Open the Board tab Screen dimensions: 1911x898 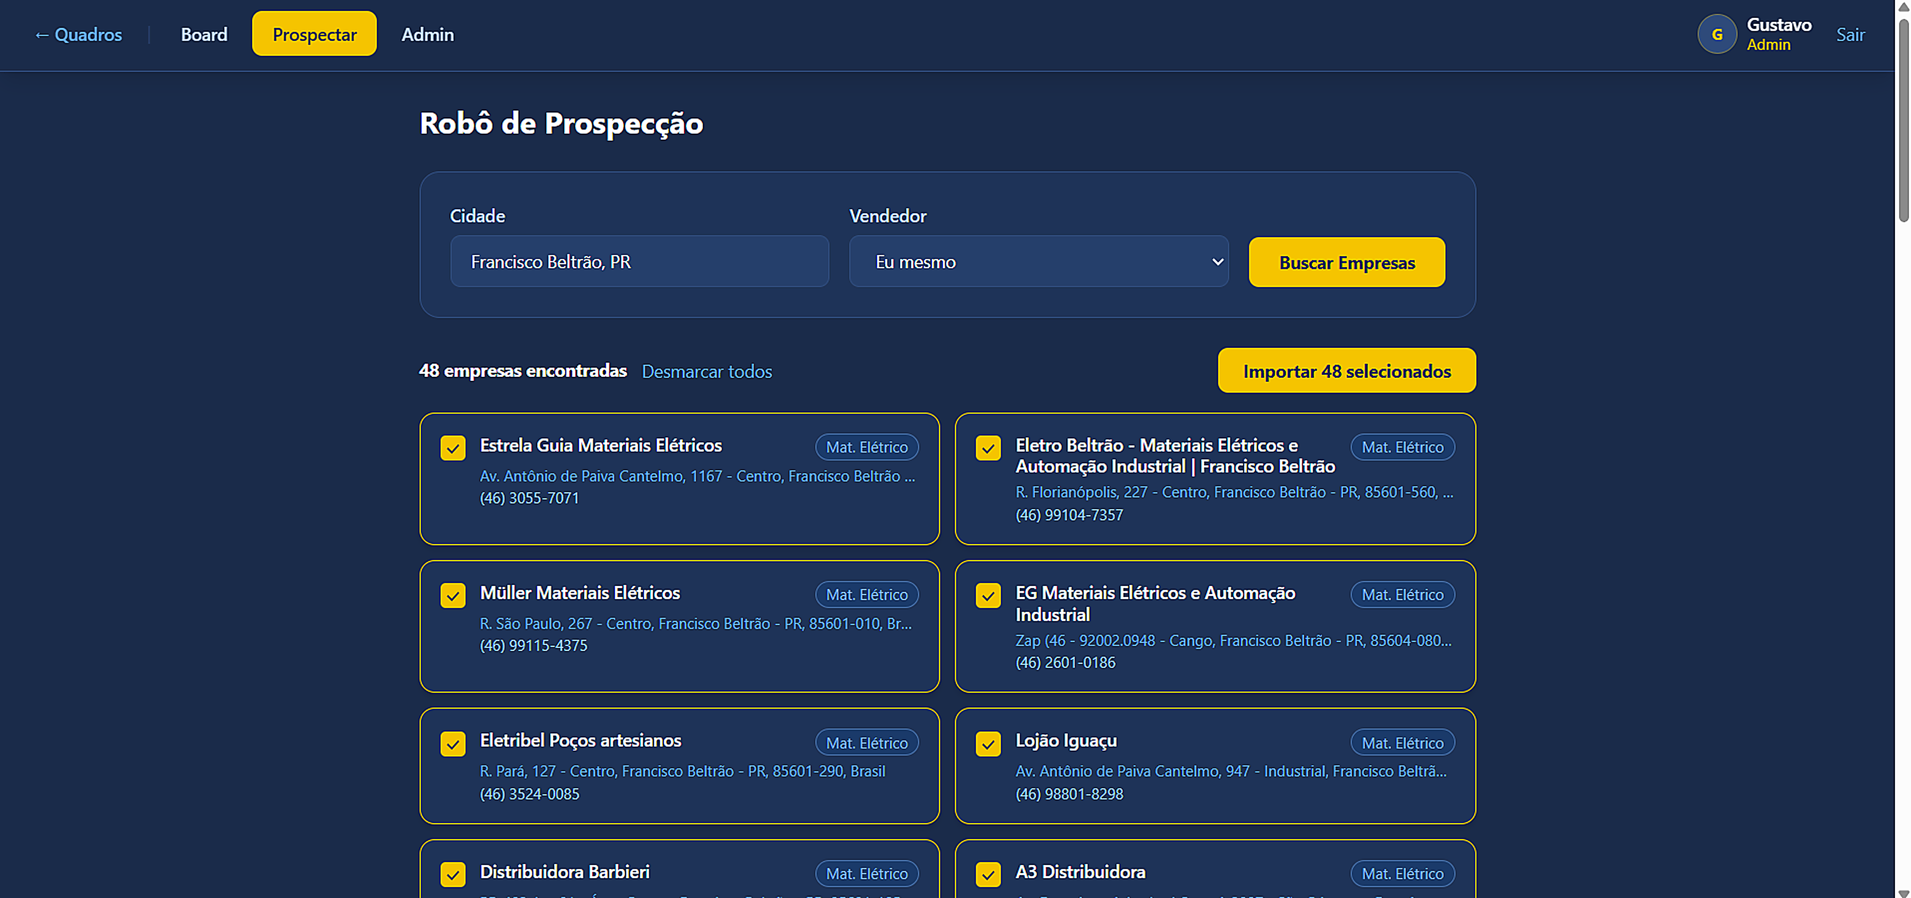[x=204, y=34]
